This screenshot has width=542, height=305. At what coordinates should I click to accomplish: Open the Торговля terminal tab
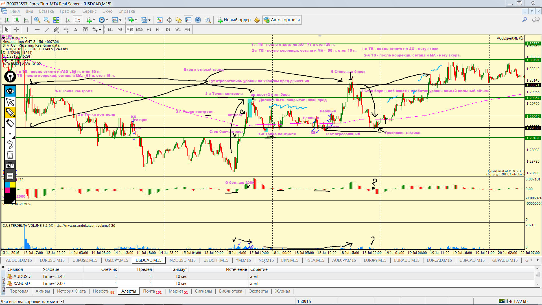19,291
